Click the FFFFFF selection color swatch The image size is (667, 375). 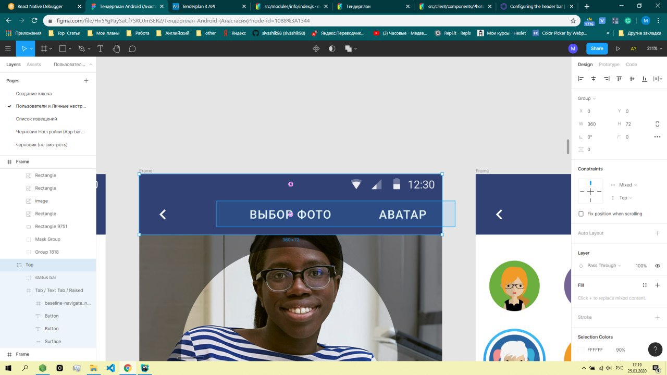coord(581,350)
